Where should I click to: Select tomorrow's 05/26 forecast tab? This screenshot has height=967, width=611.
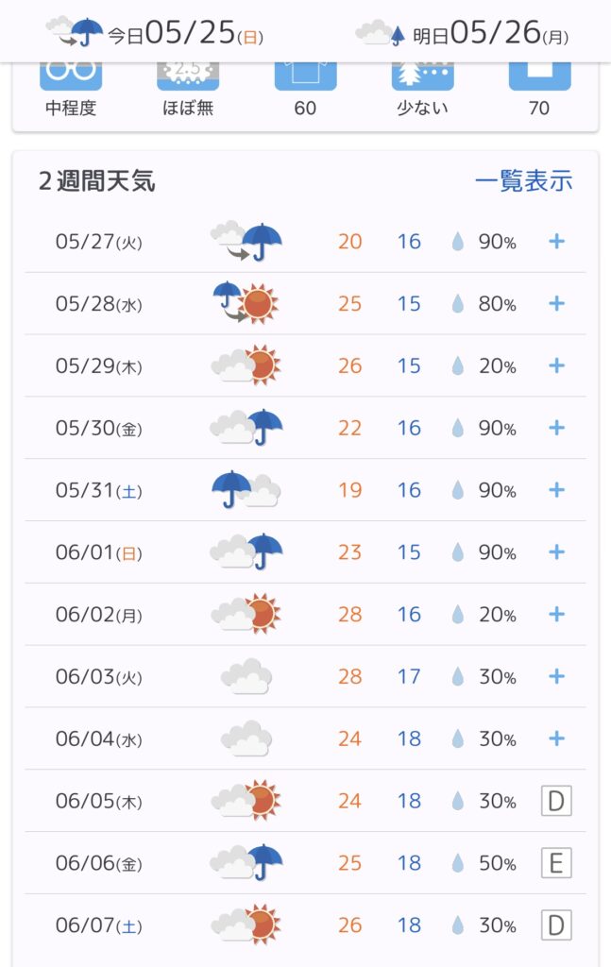[462, 32]
